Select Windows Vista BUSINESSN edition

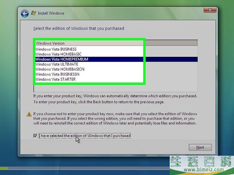click(x=116, y=74)
